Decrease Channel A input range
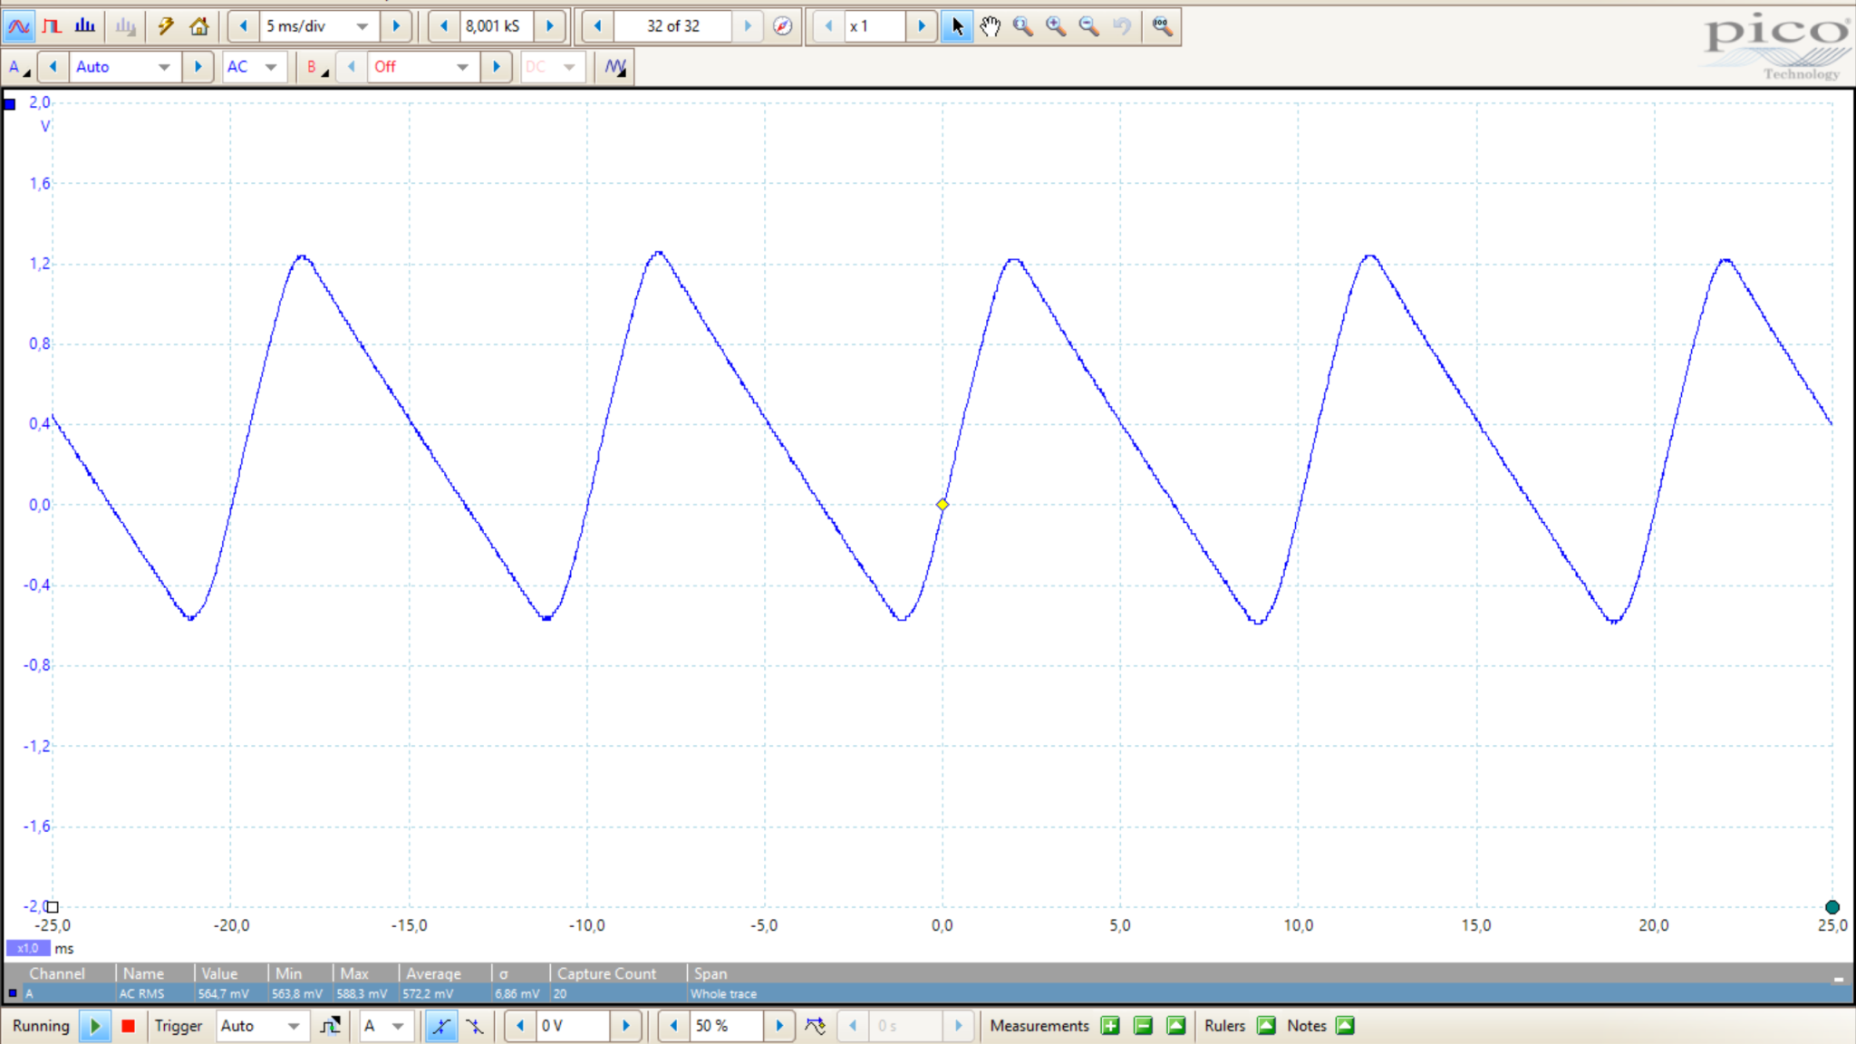The image size is (1856, 1044). coord(53,67)
